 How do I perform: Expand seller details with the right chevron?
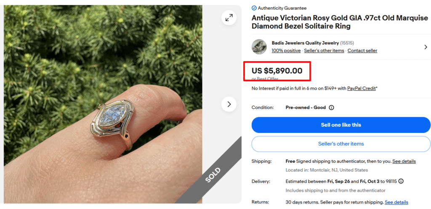(426, 47)
